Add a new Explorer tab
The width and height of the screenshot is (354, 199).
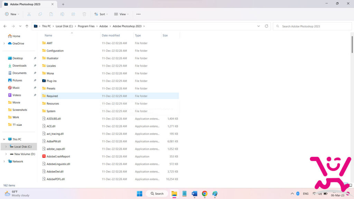click(x=63, y=4)
